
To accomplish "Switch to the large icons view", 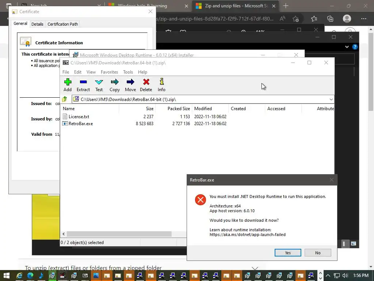I will click(354, 244).
